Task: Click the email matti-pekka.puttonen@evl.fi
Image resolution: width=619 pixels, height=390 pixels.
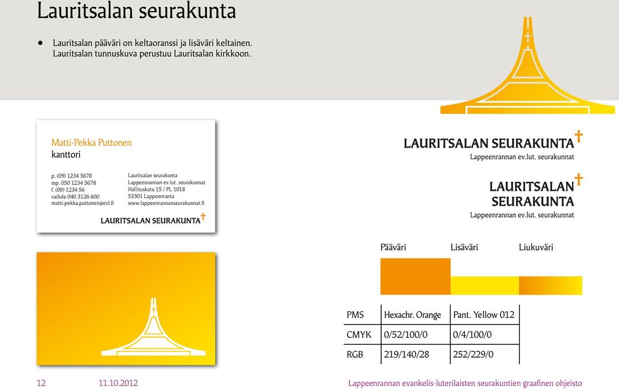Action: (x=82, y=203)
